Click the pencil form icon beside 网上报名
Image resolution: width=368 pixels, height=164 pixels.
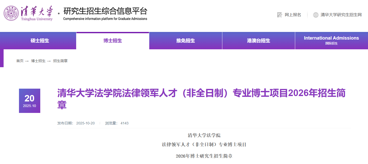pyautogui.click(x=280, y=15)
